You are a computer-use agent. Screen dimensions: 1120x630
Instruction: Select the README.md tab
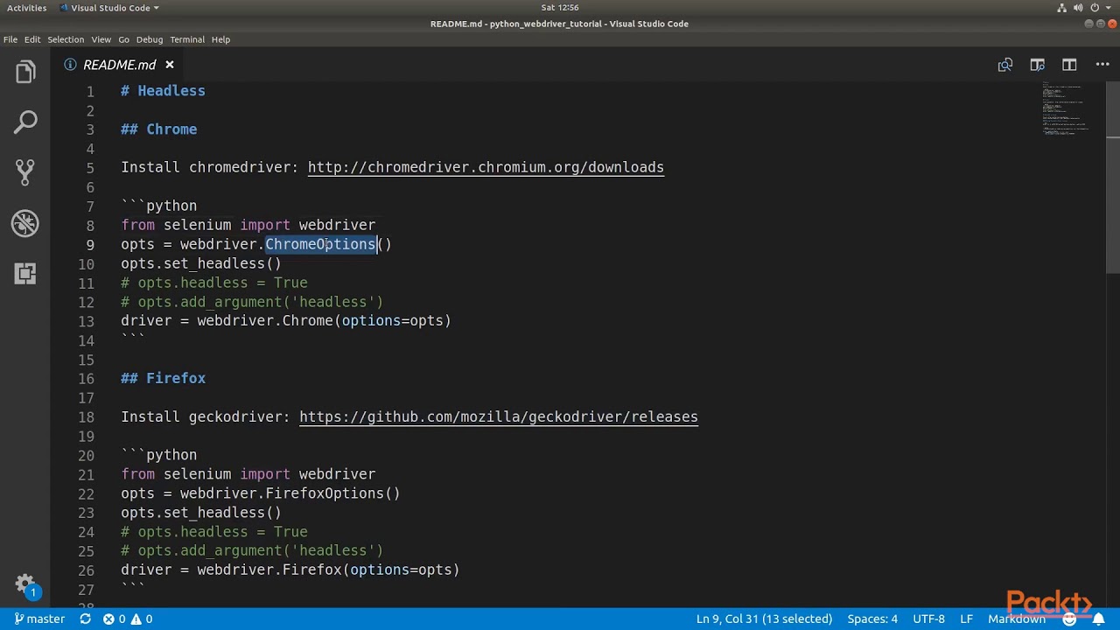[120, 65]
